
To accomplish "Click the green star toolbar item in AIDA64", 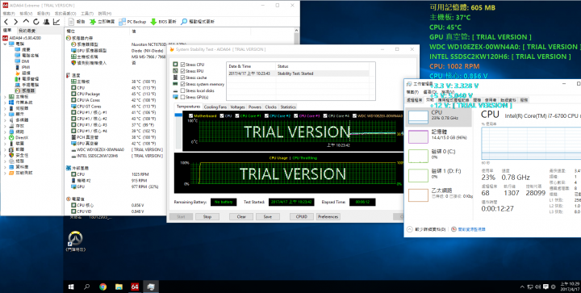I will pyautogui.click(x=102, y=22).
